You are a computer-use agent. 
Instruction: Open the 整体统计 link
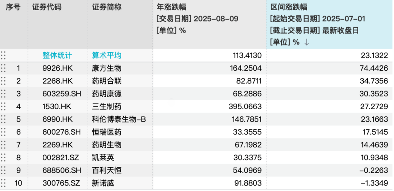pyautogui.click(x=57, y=56)
